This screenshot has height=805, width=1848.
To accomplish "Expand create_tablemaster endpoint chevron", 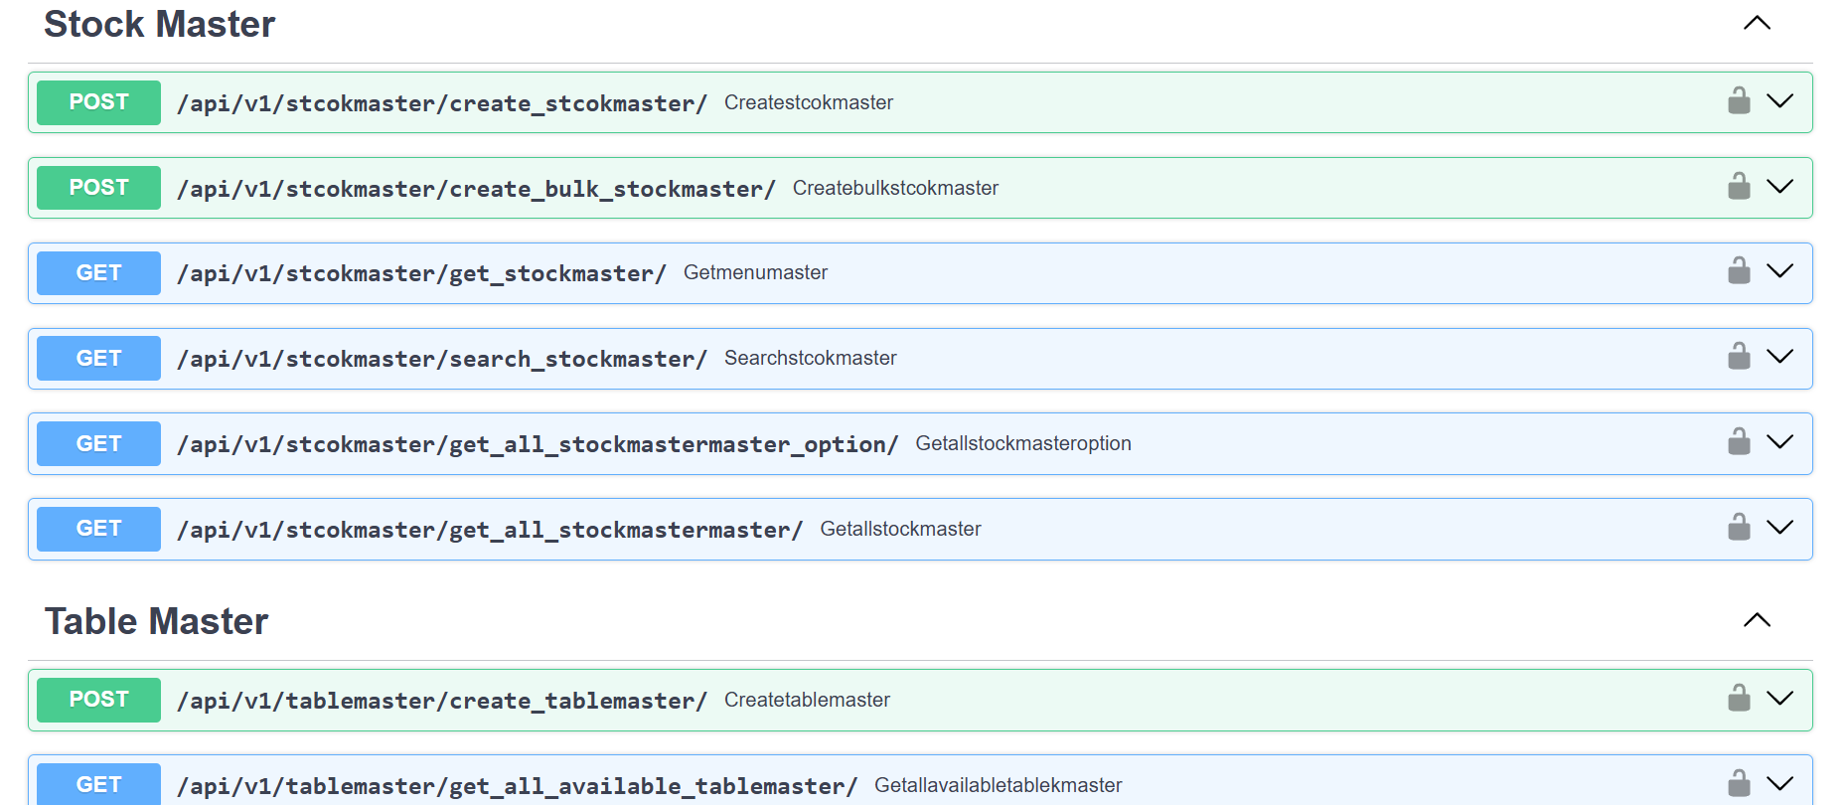I will tap(1779, 699).
